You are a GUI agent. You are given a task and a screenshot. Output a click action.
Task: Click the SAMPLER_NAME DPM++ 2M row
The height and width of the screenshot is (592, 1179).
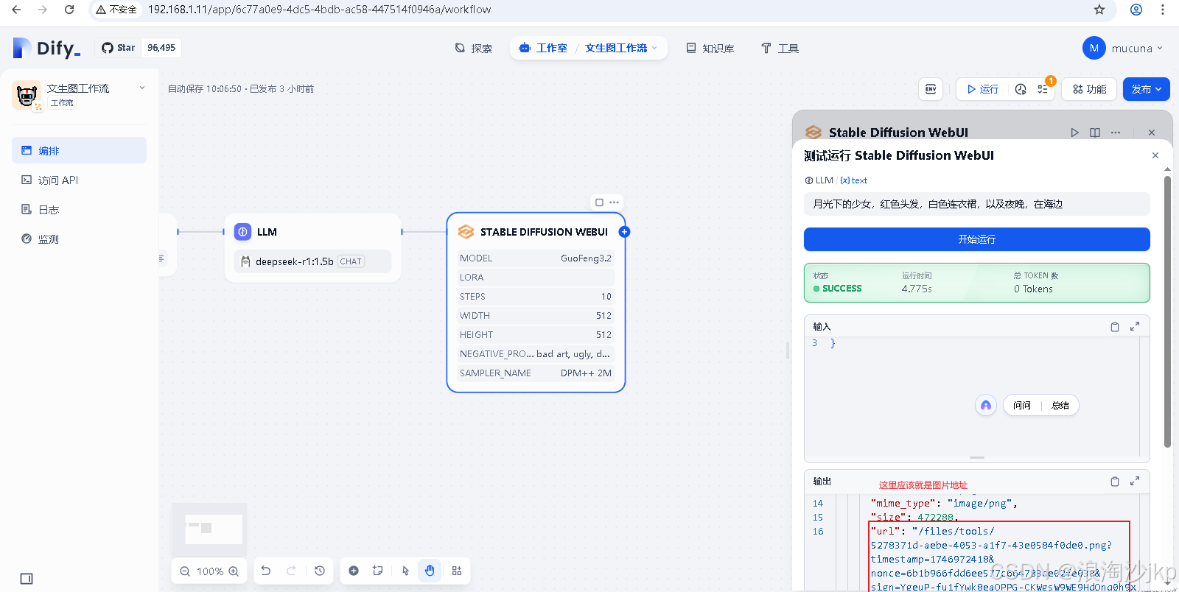536,373
